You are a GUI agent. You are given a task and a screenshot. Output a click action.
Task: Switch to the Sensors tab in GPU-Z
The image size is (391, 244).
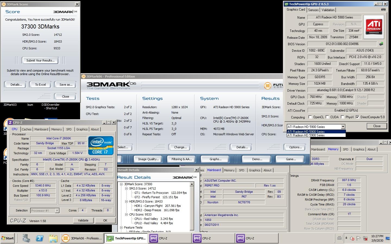tap(313, 10)
